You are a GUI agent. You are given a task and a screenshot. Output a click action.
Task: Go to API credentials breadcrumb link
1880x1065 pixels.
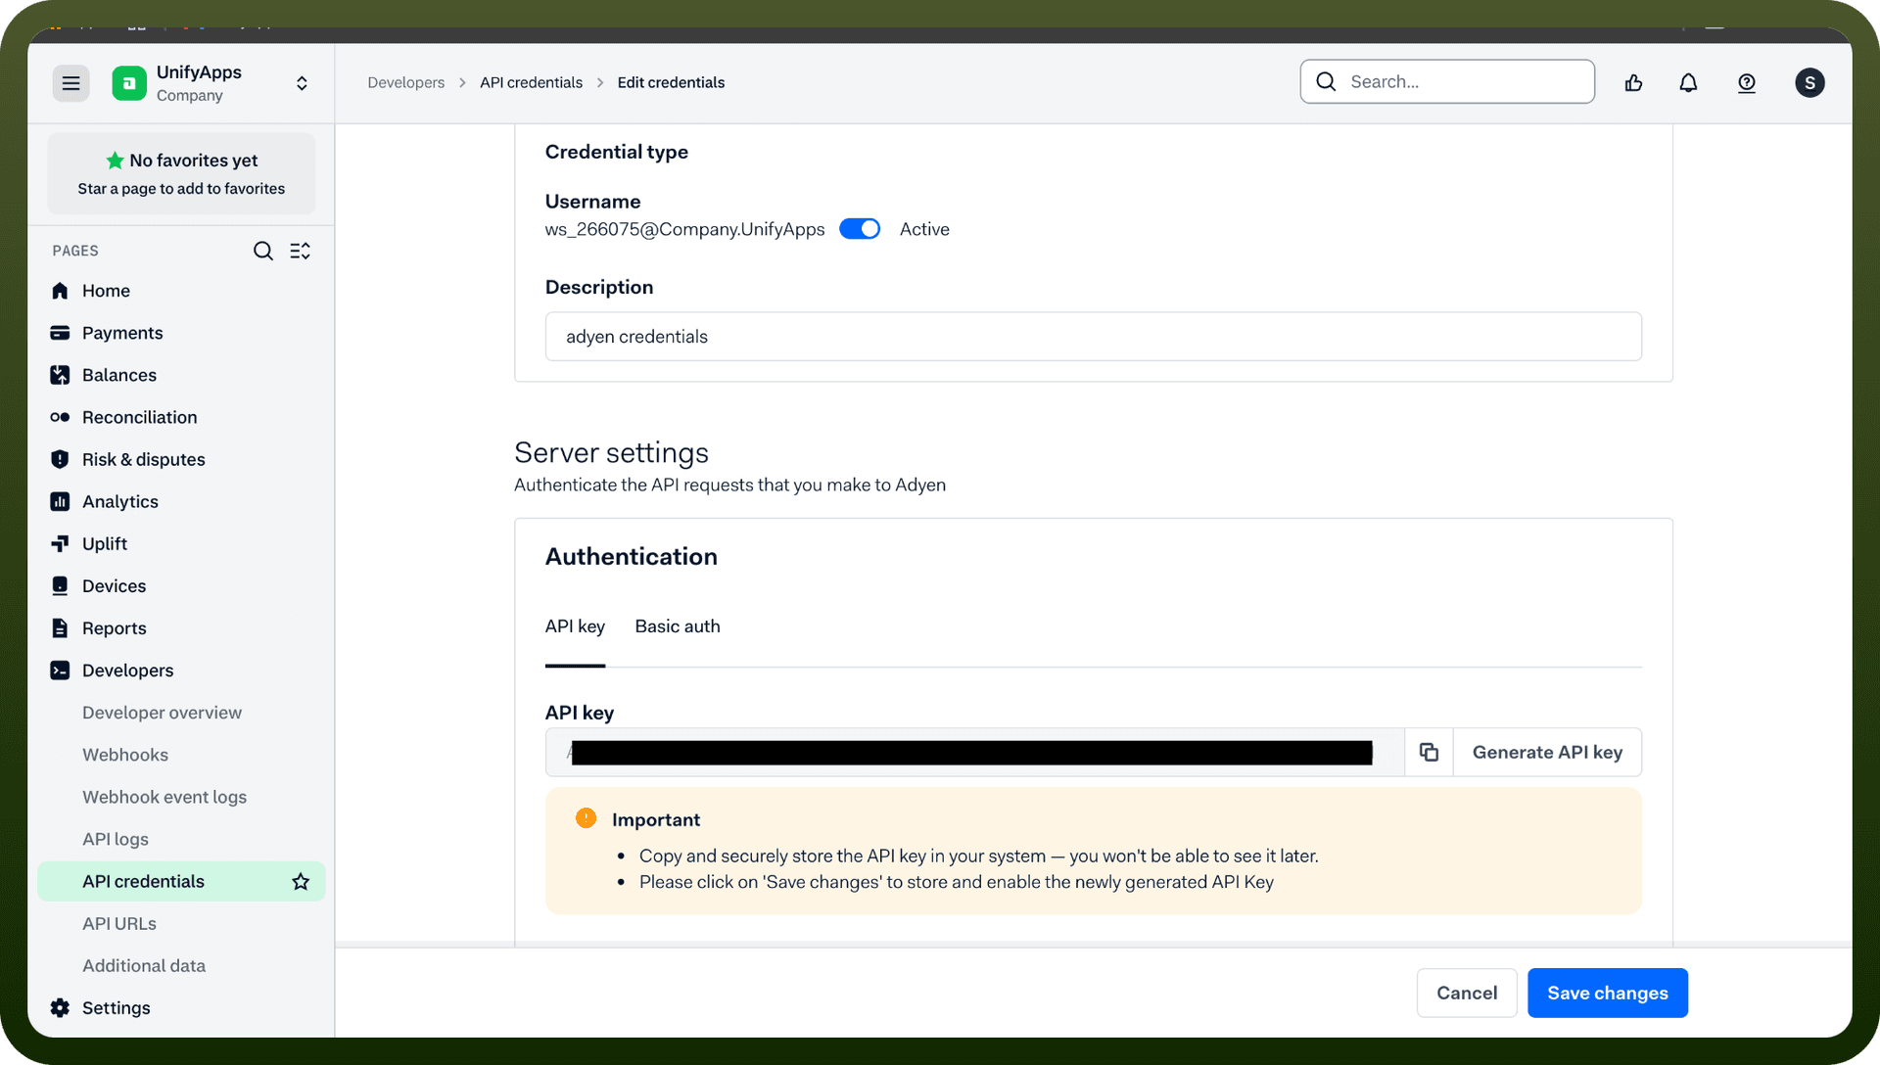click(531, 83)
